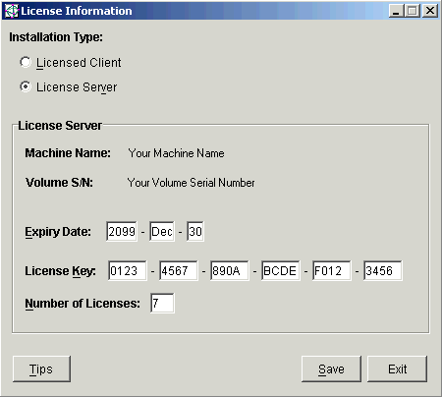This screenshot has width=442, height=397.
Task: Minimize the License Information window
Action: pos(396,11)
